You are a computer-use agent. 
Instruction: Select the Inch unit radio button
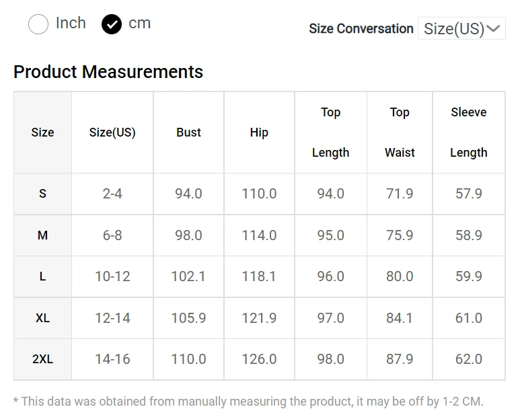pos(38,24)
